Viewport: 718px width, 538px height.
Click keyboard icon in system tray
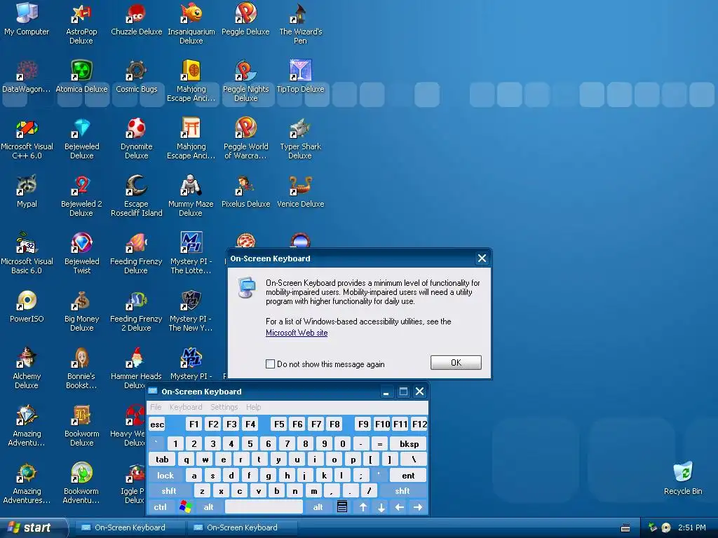(x=625, y=528)
